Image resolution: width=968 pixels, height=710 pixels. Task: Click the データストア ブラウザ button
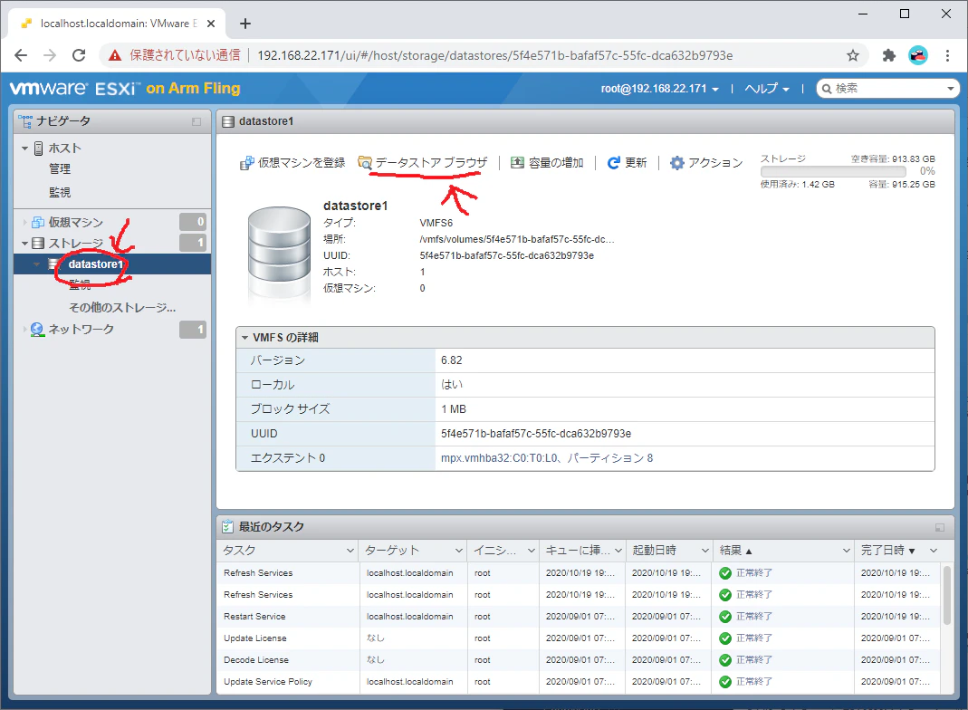tap(423, 162)
